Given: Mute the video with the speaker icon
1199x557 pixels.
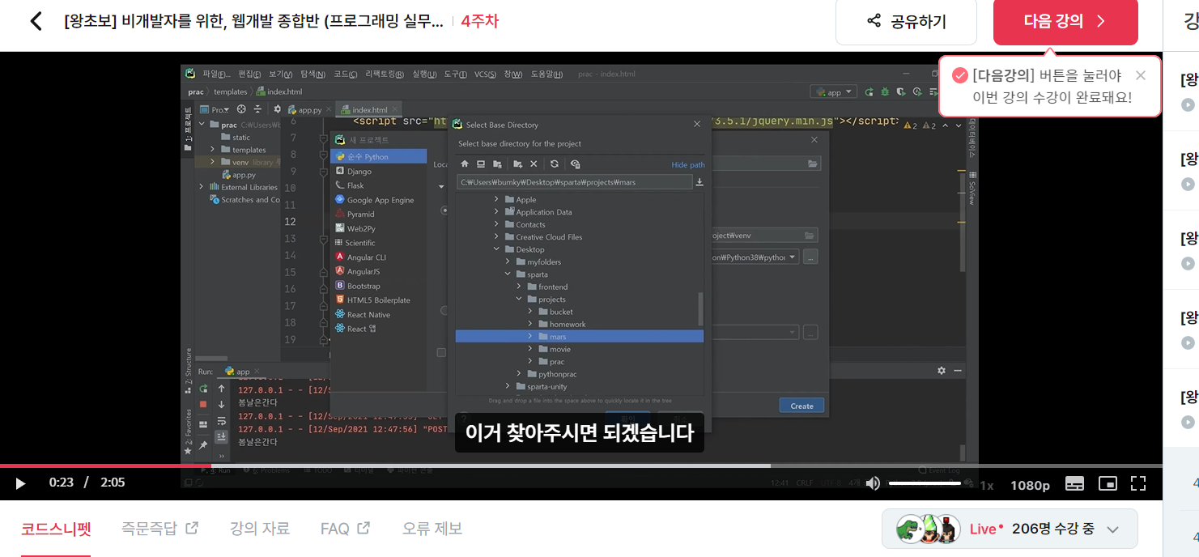Looking at the screenshot, I should tap(872, 483).
